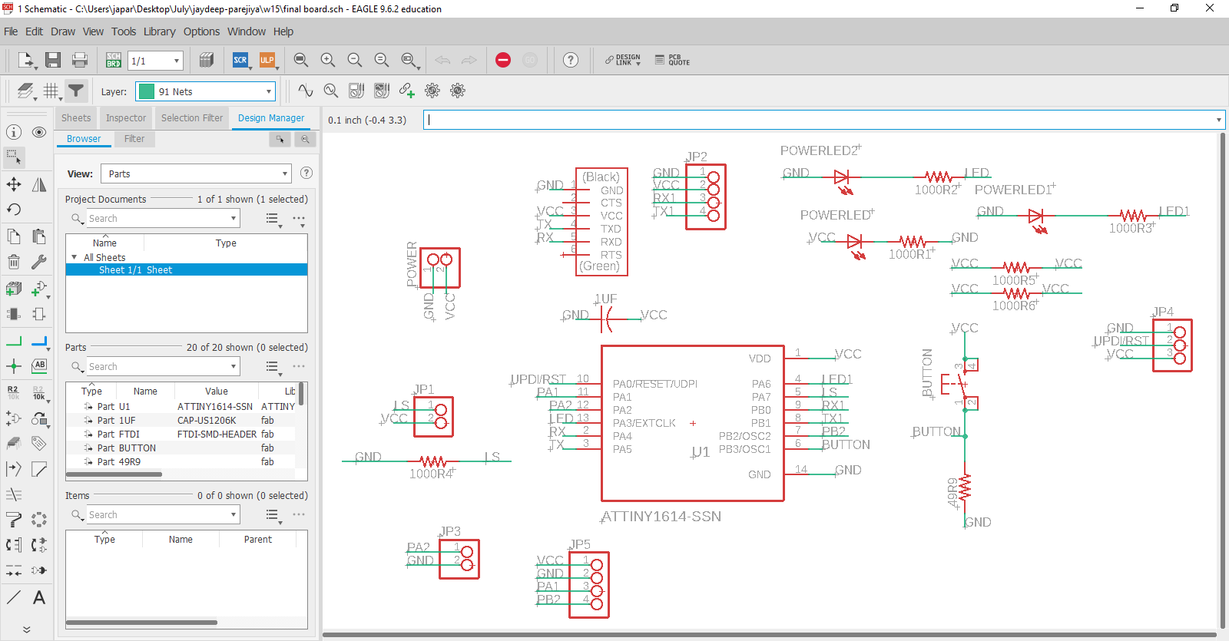Click the Print icon
Viewport: 1229px width, 641px height.
pos(79,60)
